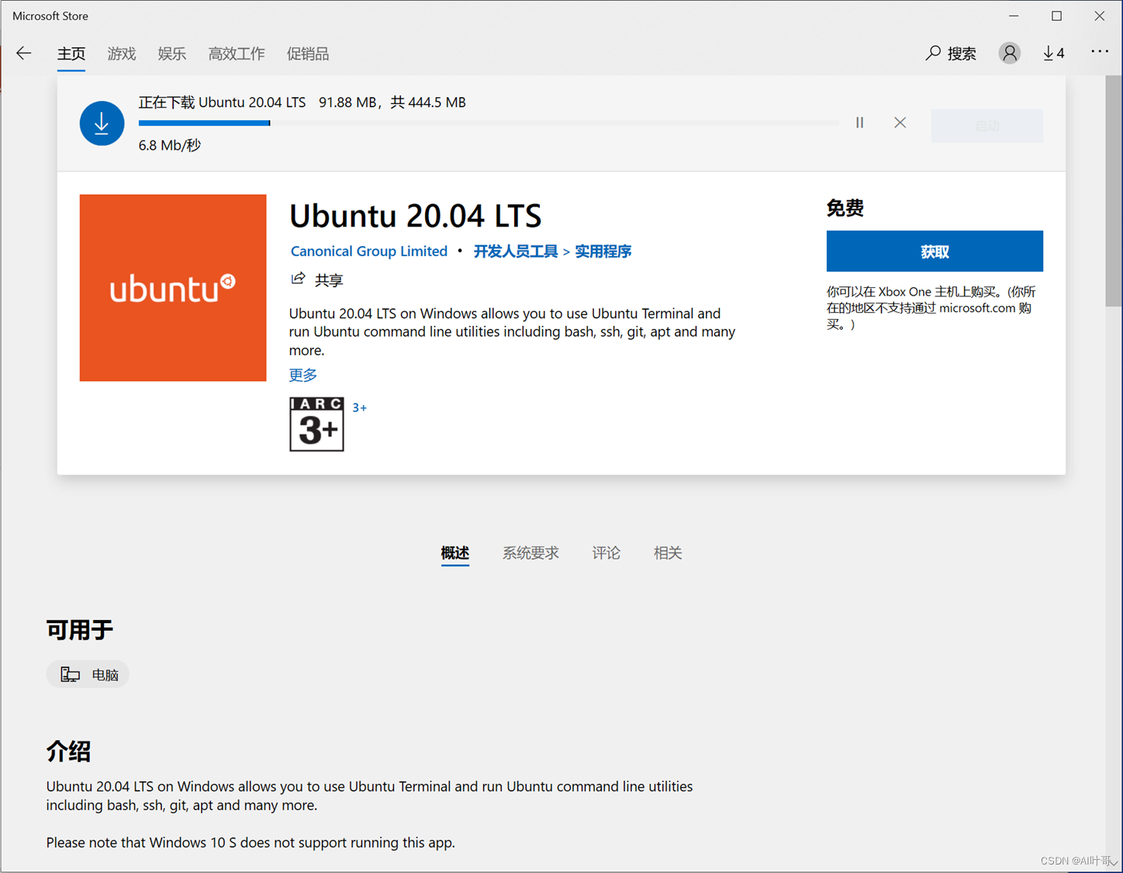Click the share icon next to 共享
1123x873 pixels.
point(298,279)
